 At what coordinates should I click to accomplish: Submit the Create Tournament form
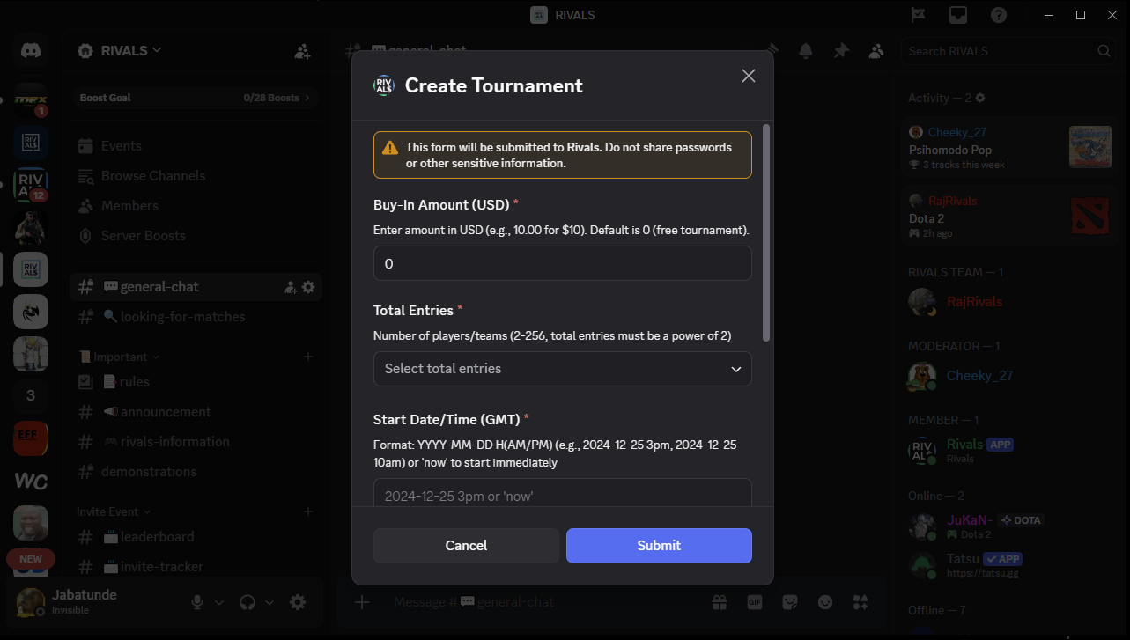[x=658, y=545]
